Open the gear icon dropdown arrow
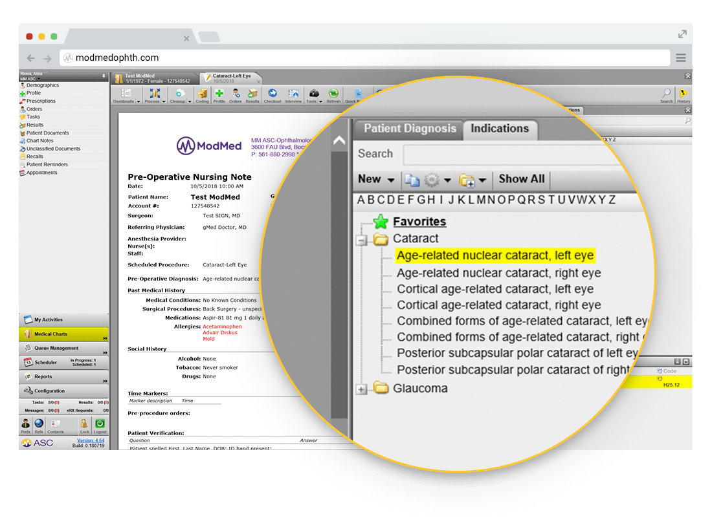Image resolution: width=712 pixels, height=527 pixels. tap(447, 180)
